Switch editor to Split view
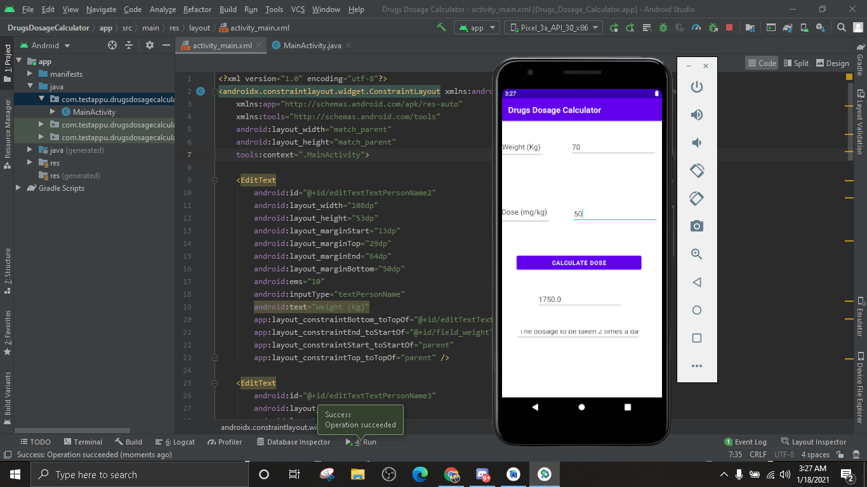This screenshot has height=487, width=867. tap(797, 63)
